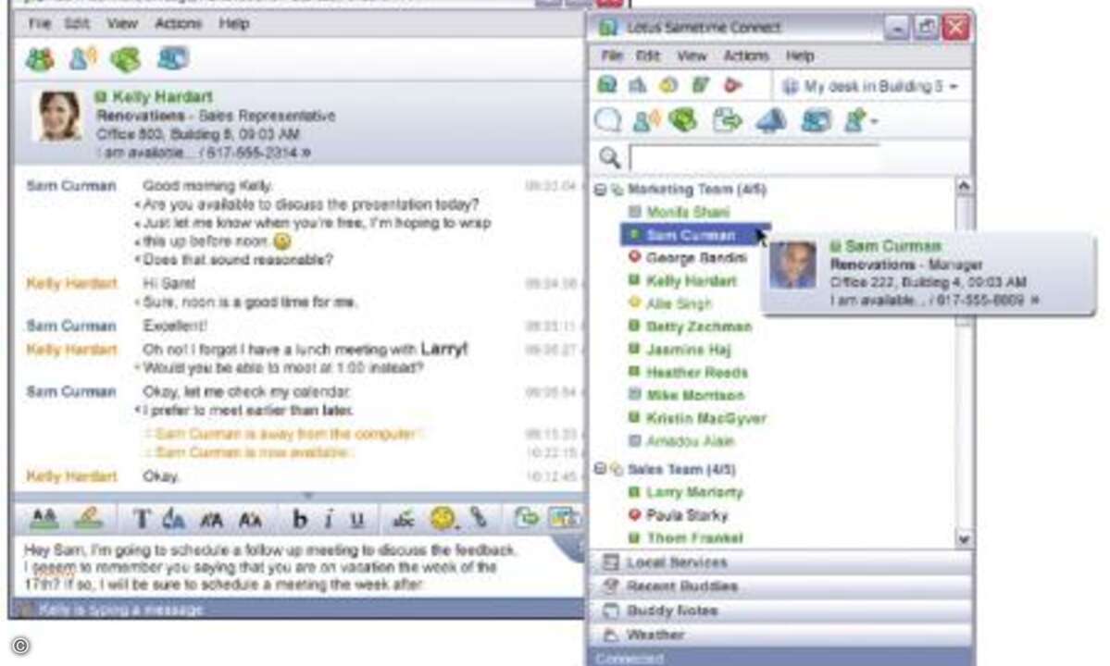Screen dimensions: 1110x666
Task: Minimize the Lotus Sametime Connect window
Action: click(896, 28)
